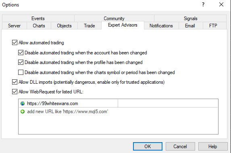Go to the Signals tab
Image resolution: width=231 pixels, height=153 pixels.
tap(190, 19)
